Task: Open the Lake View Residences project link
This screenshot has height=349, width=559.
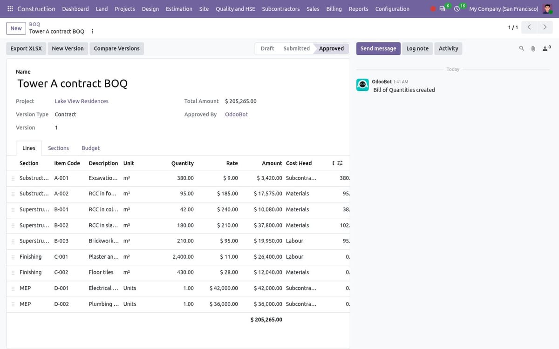Action: point(82,101)
